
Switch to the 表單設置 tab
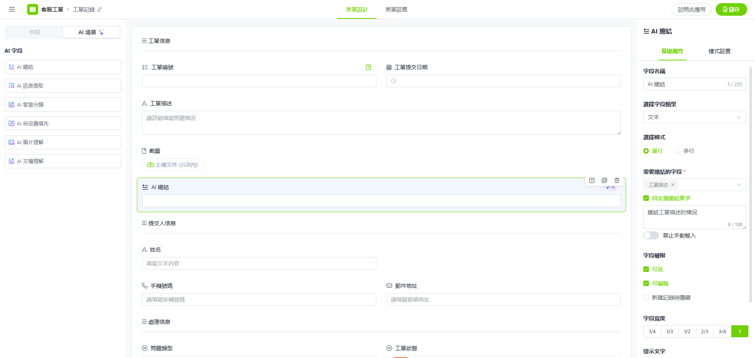point(396,9)
